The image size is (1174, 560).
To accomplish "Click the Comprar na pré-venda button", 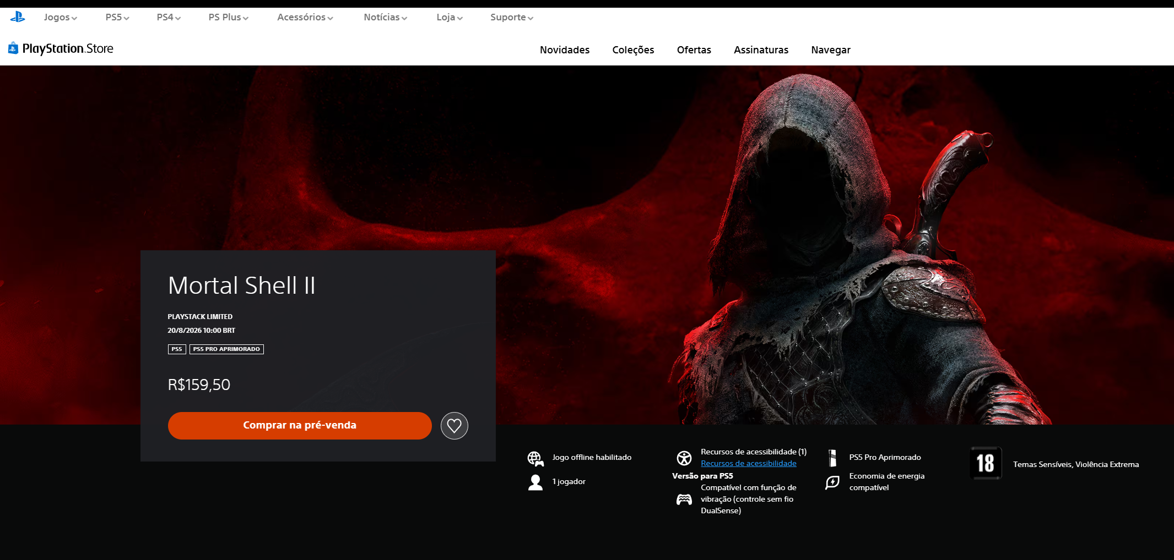I will [x=300, y=425].
